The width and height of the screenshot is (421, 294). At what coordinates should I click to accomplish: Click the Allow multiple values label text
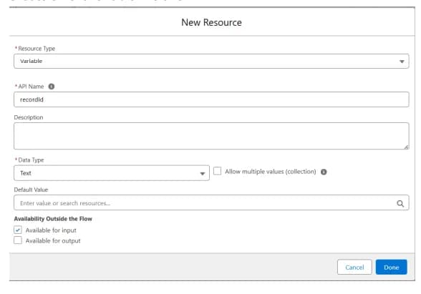click(x=271, y=172)
